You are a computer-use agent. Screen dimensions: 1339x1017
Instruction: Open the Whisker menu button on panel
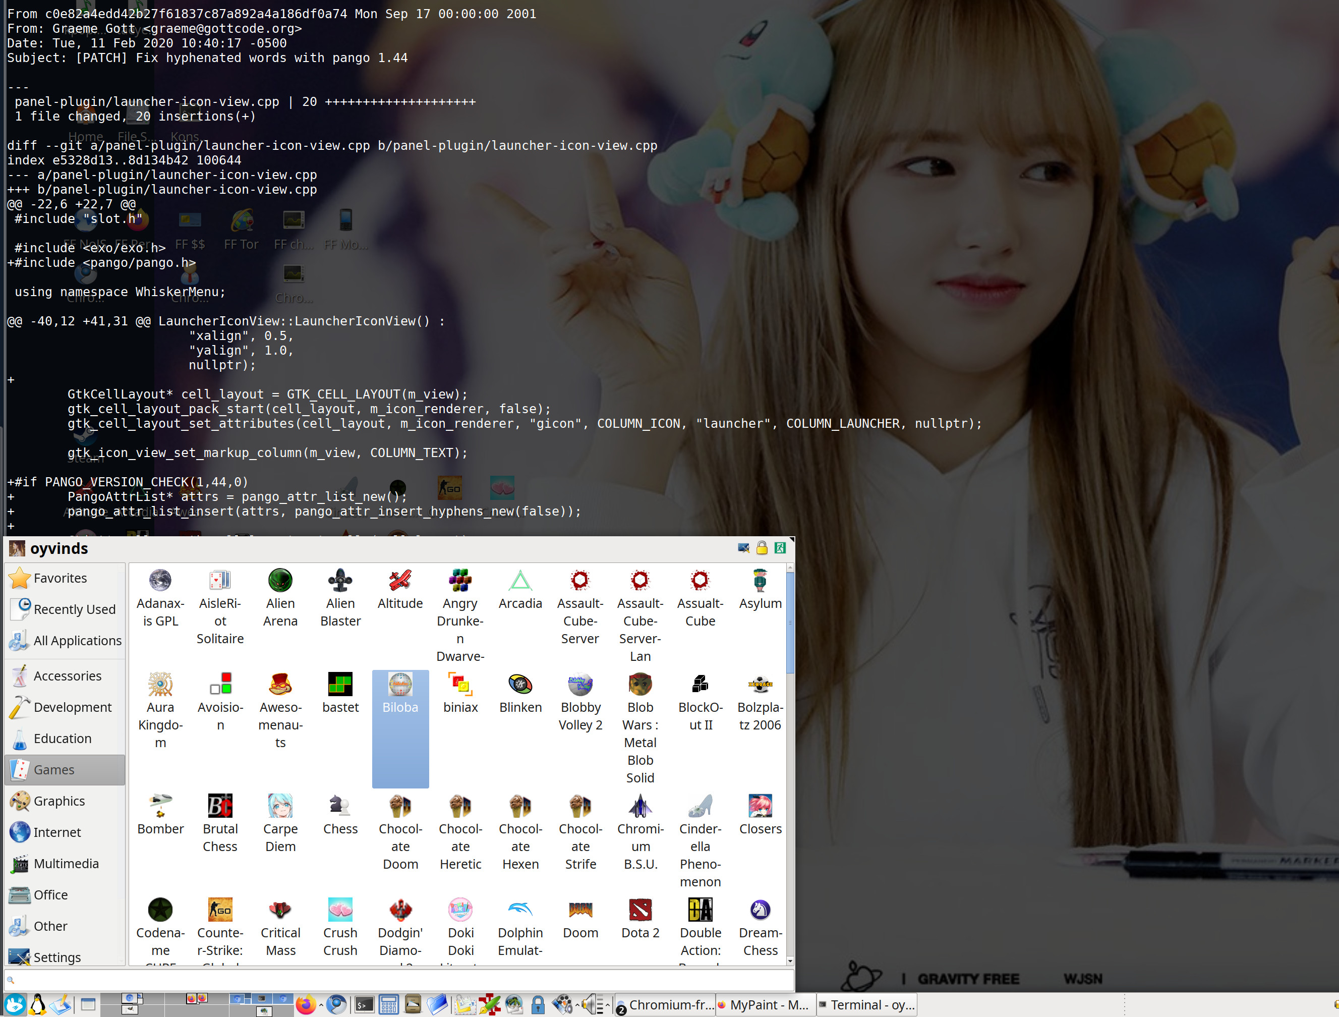pyautogui.click(x=15, y=1005)
